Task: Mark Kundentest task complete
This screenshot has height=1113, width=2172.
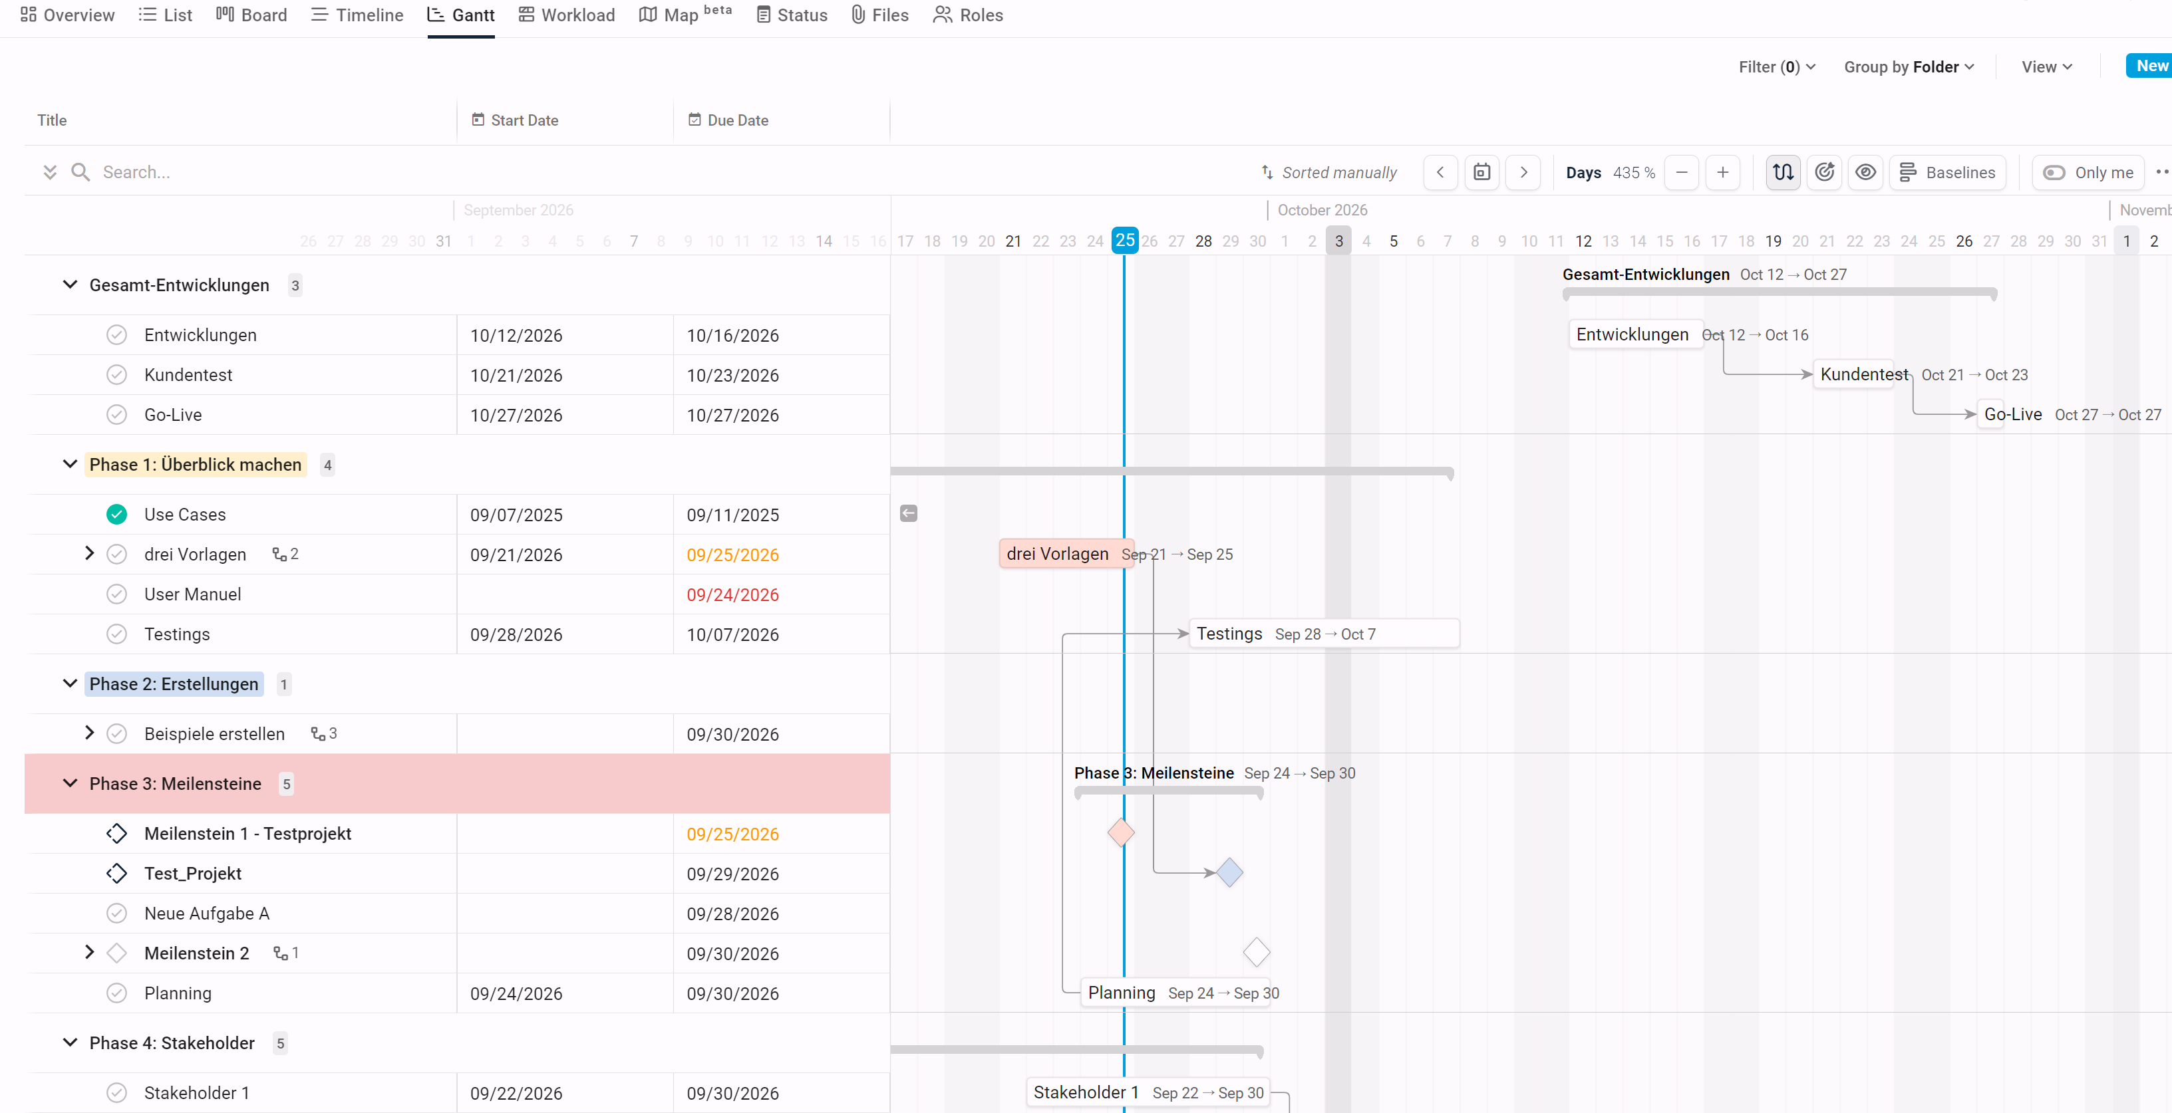Action: pos(116,375)
